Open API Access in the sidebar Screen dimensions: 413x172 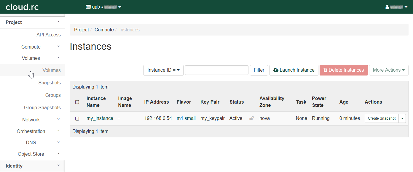[x=48, y=35]
